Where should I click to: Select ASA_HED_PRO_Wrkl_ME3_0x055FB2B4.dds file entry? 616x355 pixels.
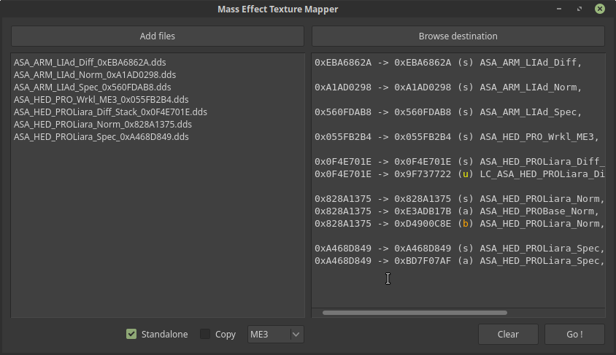[101, 100]
